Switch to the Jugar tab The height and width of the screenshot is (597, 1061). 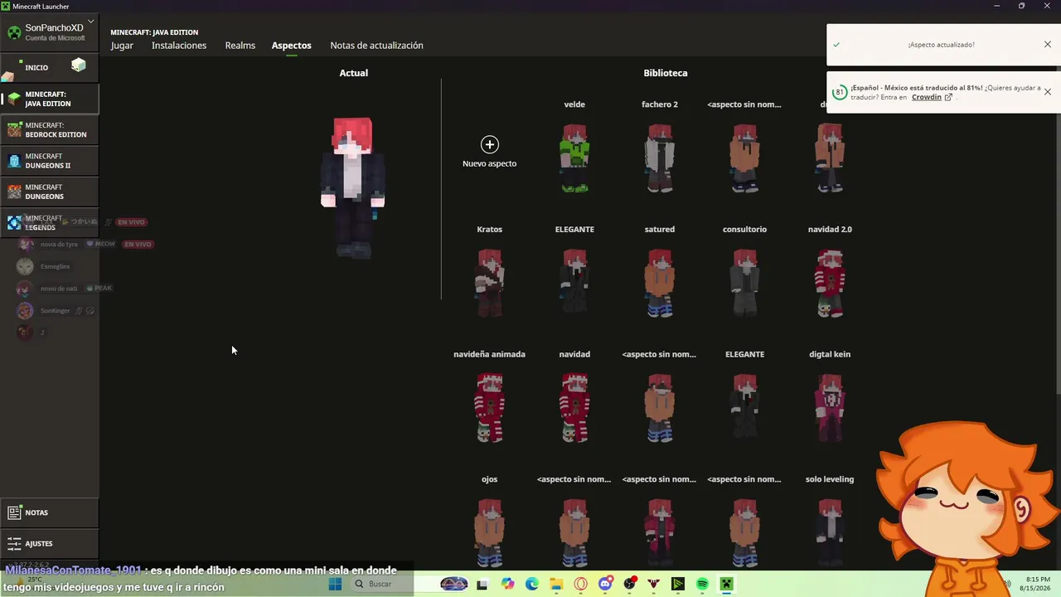122,46
